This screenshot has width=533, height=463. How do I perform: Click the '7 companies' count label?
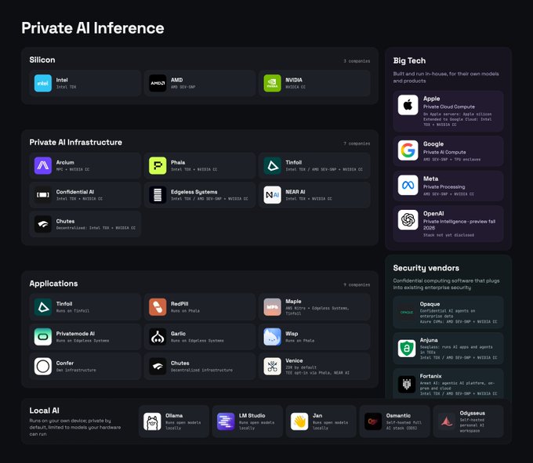pos(357,143)
